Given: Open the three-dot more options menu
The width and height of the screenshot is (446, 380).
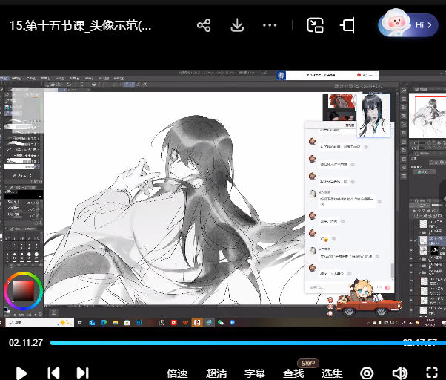Looking at the screenshot, I should pyautogui.click(x=270, y=25).
